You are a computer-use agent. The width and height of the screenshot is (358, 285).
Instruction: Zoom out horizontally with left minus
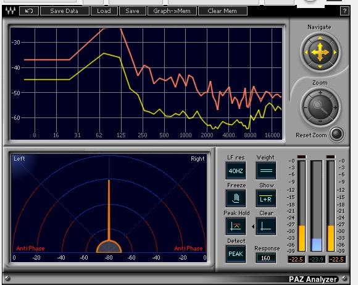coord(306,108)
